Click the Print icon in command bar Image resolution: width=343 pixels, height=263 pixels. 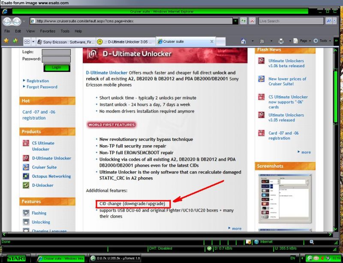[281, 41]
